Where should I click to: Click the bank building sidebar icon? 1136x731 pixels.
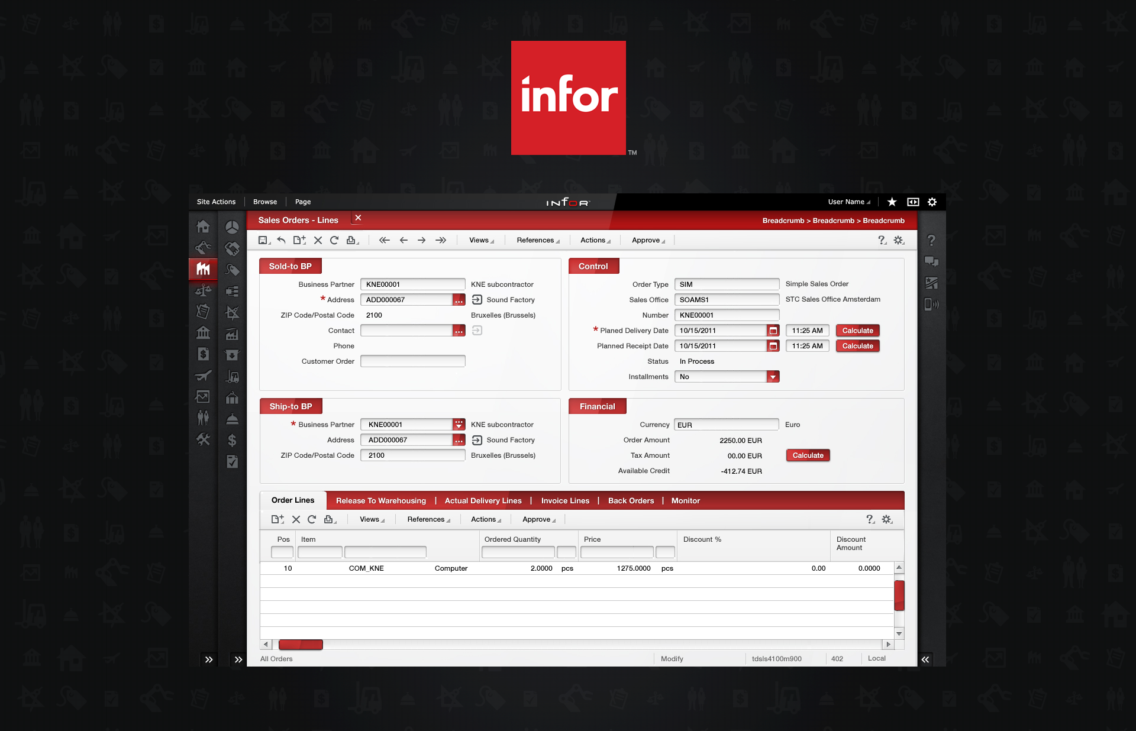pos(203,332)
